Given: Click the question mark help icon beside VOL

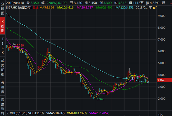Looking at the screenshot, I should pyautogui.click(x=8, y=113).
